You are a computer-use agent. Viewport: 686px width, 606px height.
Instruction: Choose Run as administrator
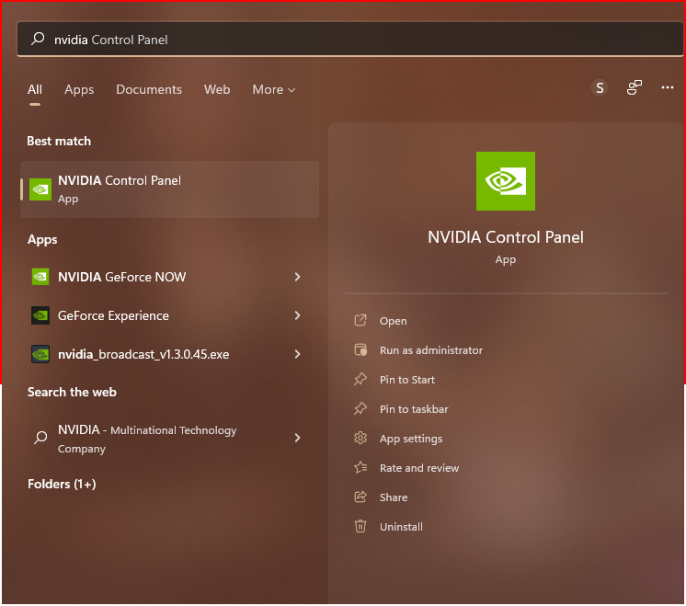coord(431,350)
